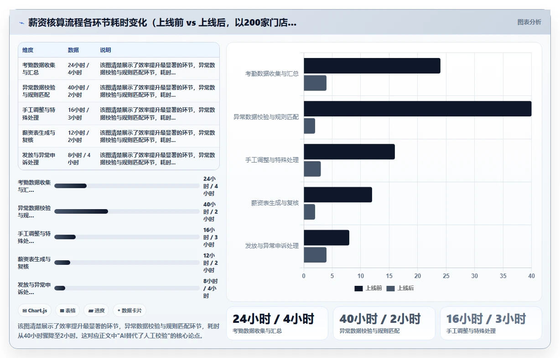Screen dimensions: 560x358
Task: Click table cell 16小时 / 3小时
Action: pos(79,114)
